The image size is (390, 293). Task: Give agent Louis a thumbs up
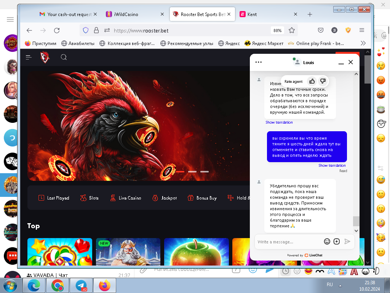312,81
